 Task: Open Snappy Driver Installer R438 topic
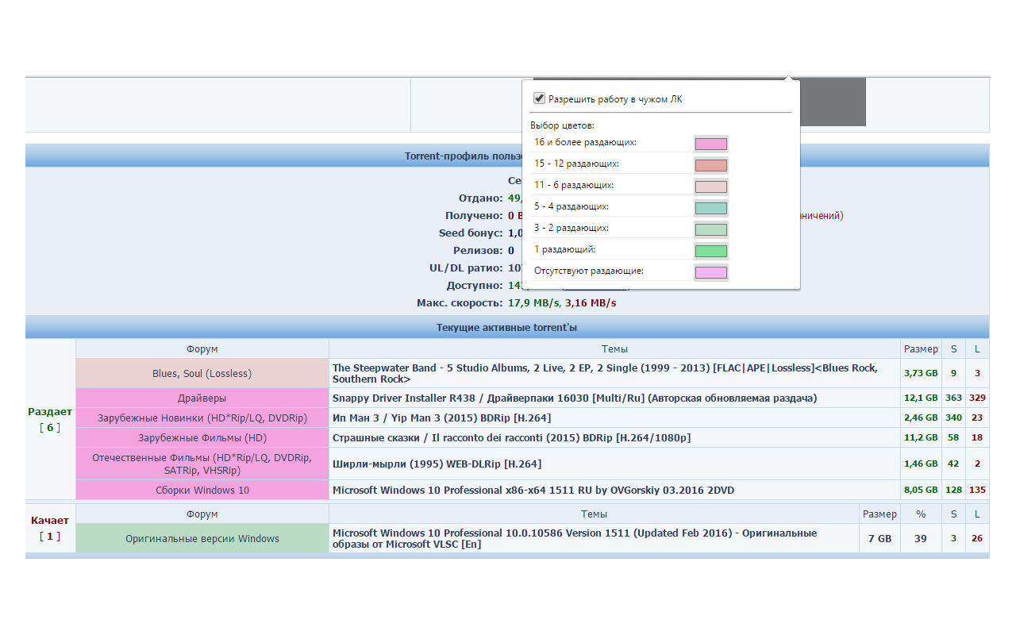click(x=575, y=398)
